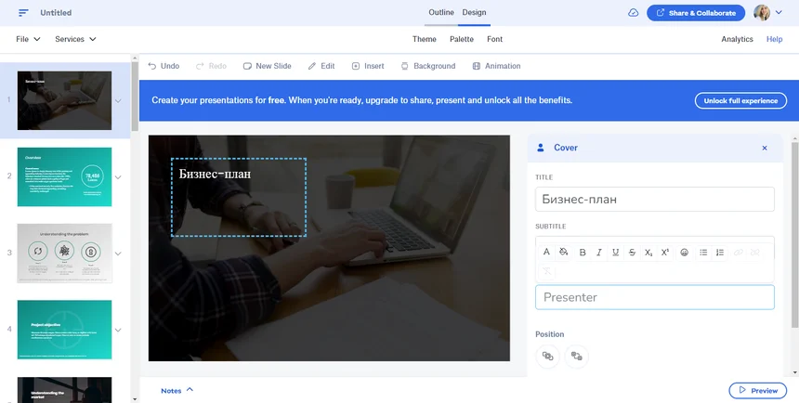The height and width of the screenshot is (403, 799).
Task: Expand options chevron for slide 4
Action: point(118,330)
